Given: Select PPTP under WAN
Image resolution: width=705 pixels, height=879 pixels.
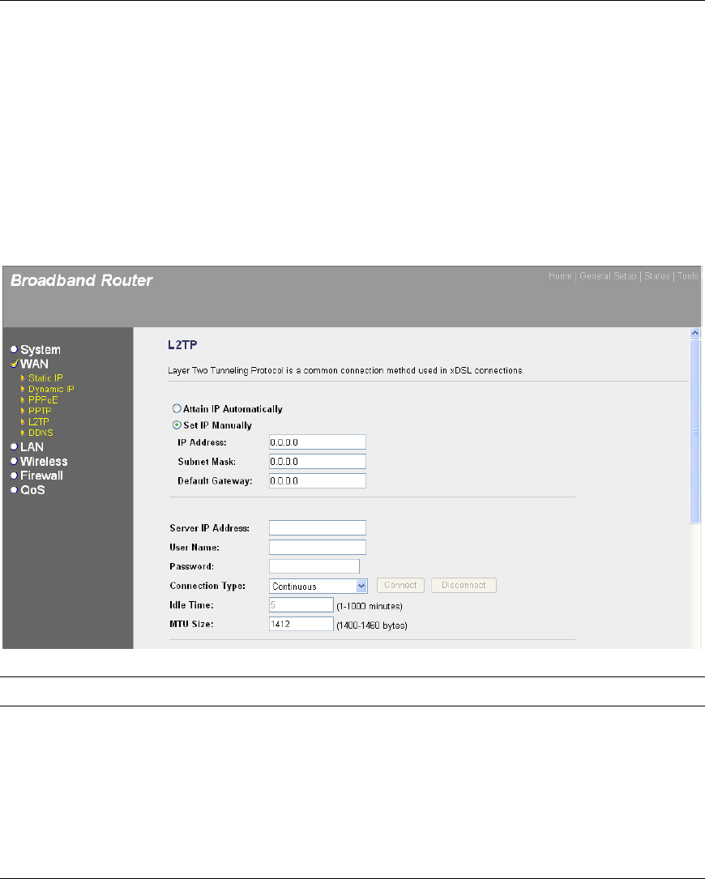Looking at the screenshot, I should 40,411.
